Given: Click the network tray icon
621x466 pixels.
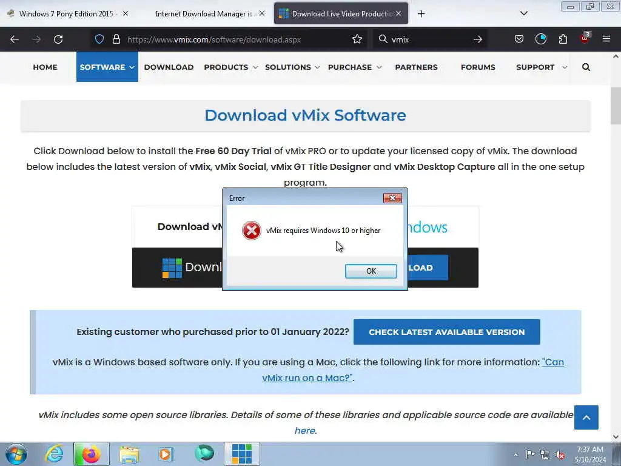Looking at the screenshot, I should pos(545,454).
